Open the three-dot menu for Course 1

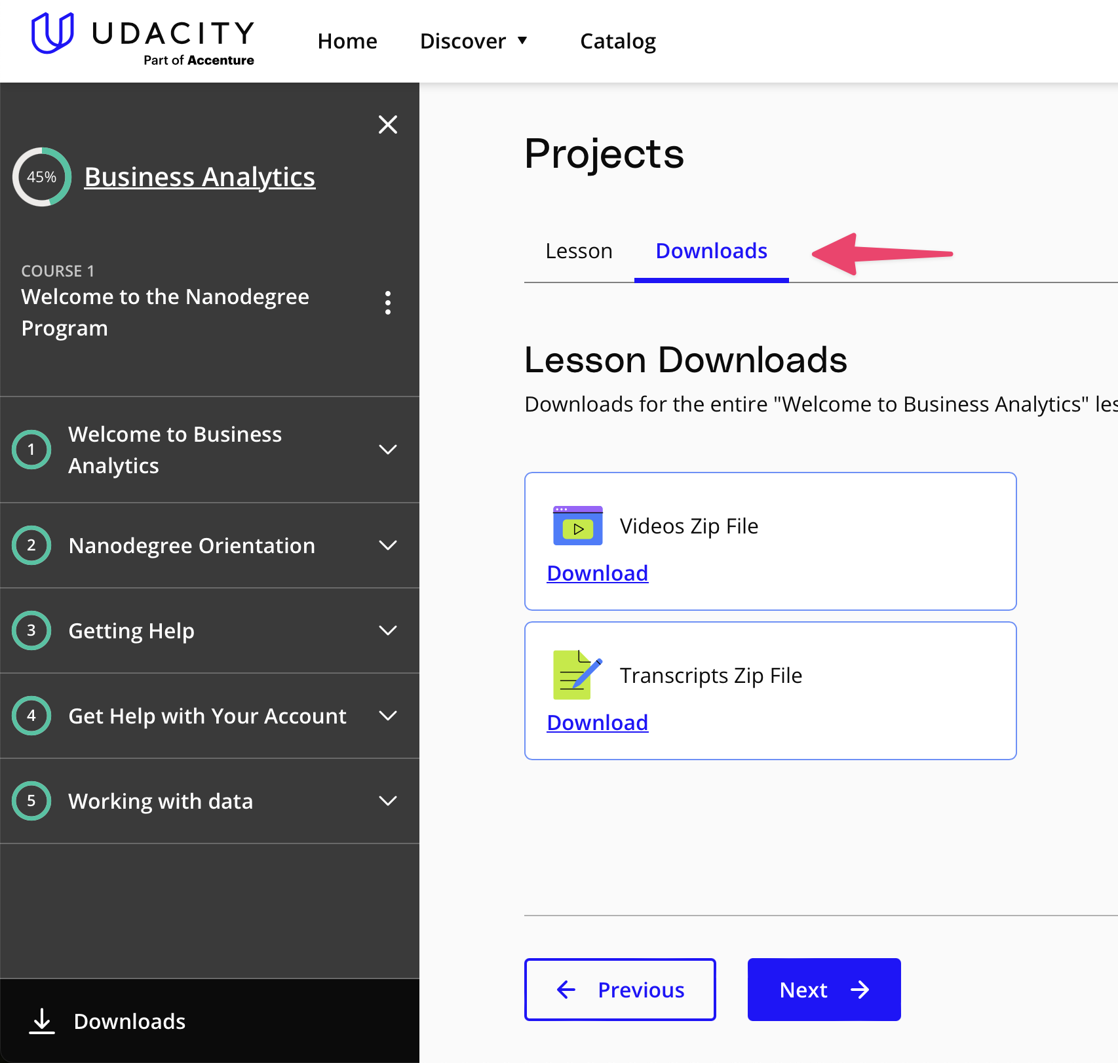[x=388, y=303]
